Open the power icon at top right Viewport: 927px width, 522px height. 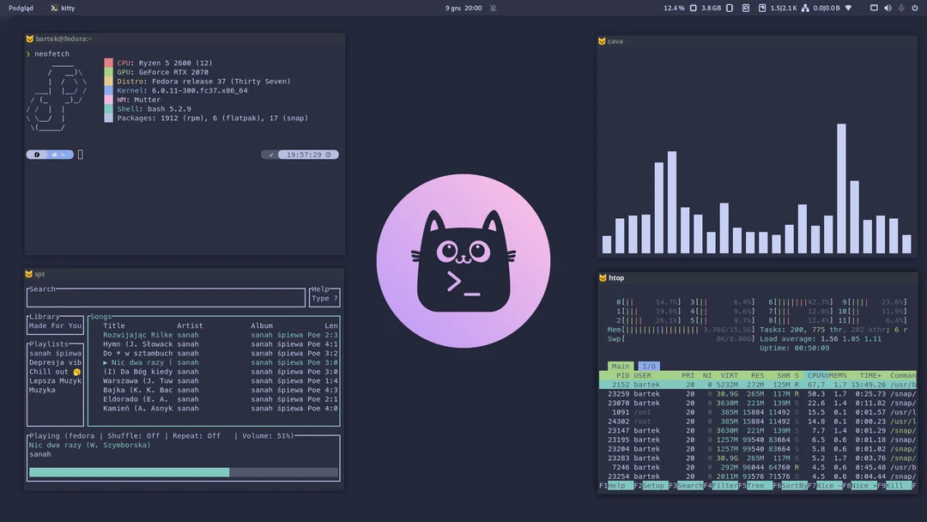tap(914, 8)
